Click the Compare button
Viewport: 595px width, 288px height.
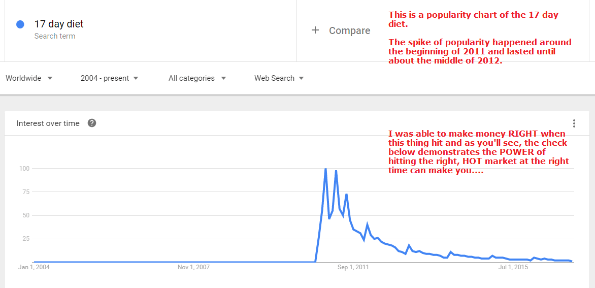(341, 30)
